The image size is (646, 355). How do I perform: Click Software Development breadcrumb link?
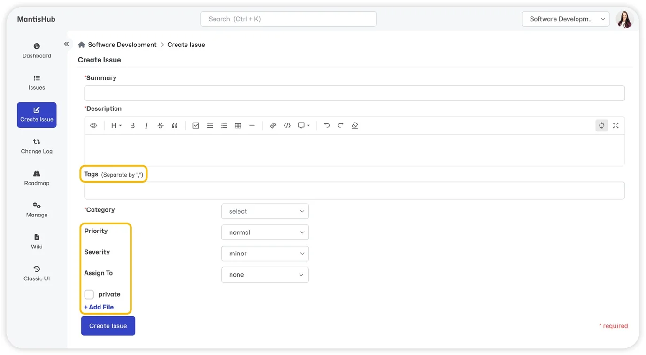coord(122,45)
